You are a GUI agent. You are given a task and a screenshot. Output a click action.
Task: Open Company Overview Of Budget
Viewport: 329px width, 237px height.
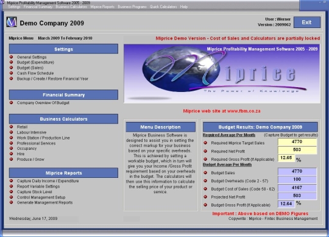coord(43,103)
